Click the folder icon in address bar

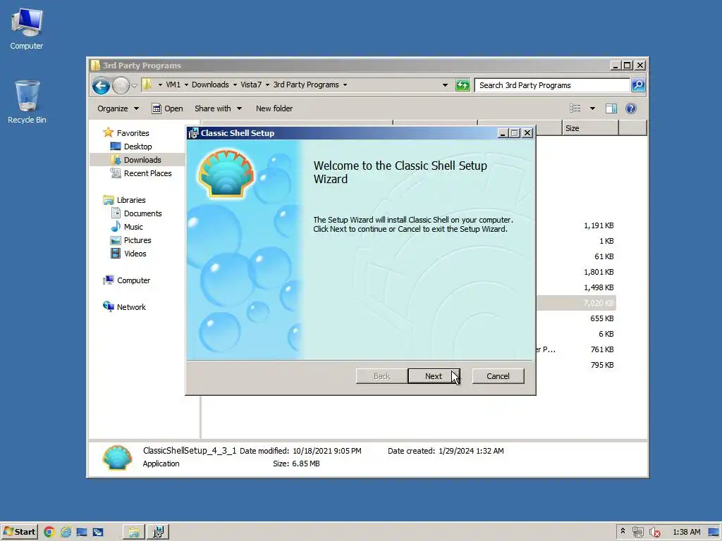147,85
